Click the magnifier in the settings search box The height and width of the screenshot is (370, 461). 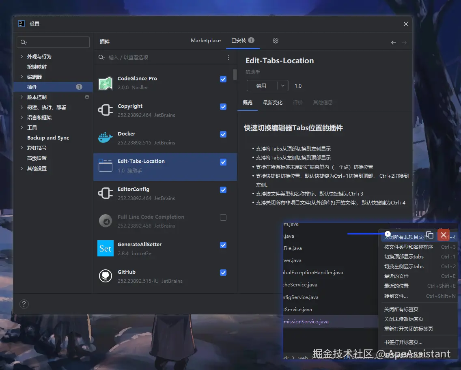[x=24, y=42]
